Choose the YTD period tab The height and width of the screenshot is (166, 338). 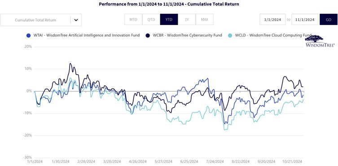169,19
